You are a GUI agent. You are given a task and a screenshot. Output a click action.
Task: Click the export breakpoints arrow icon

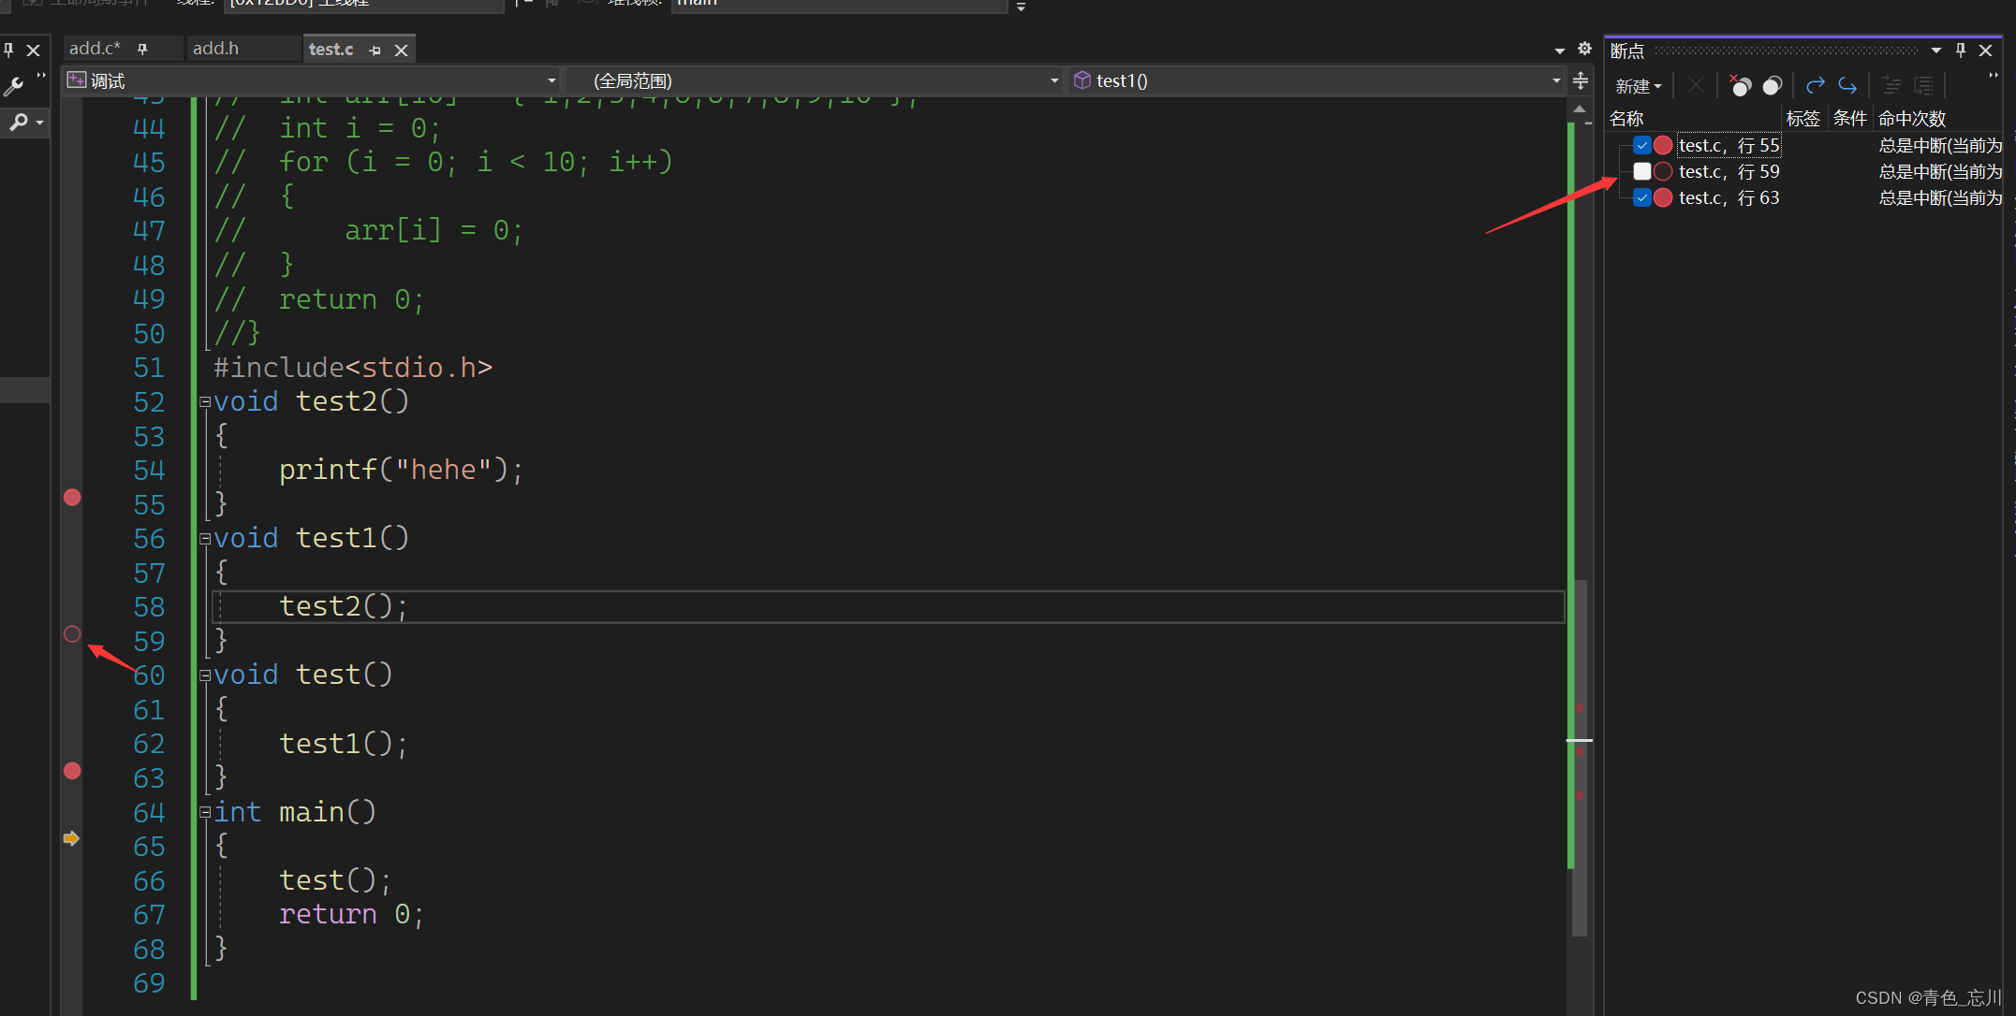pos(1815,86)
